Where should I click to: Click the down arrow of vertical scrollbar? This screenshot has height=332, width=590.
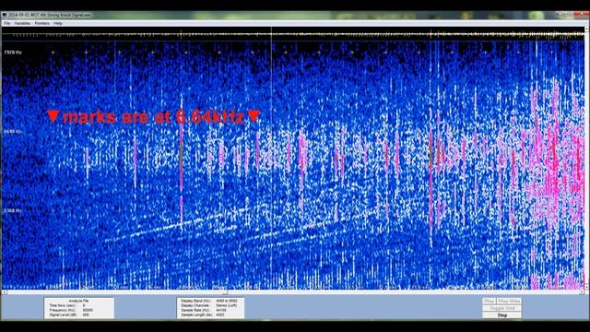click(586, 288)
